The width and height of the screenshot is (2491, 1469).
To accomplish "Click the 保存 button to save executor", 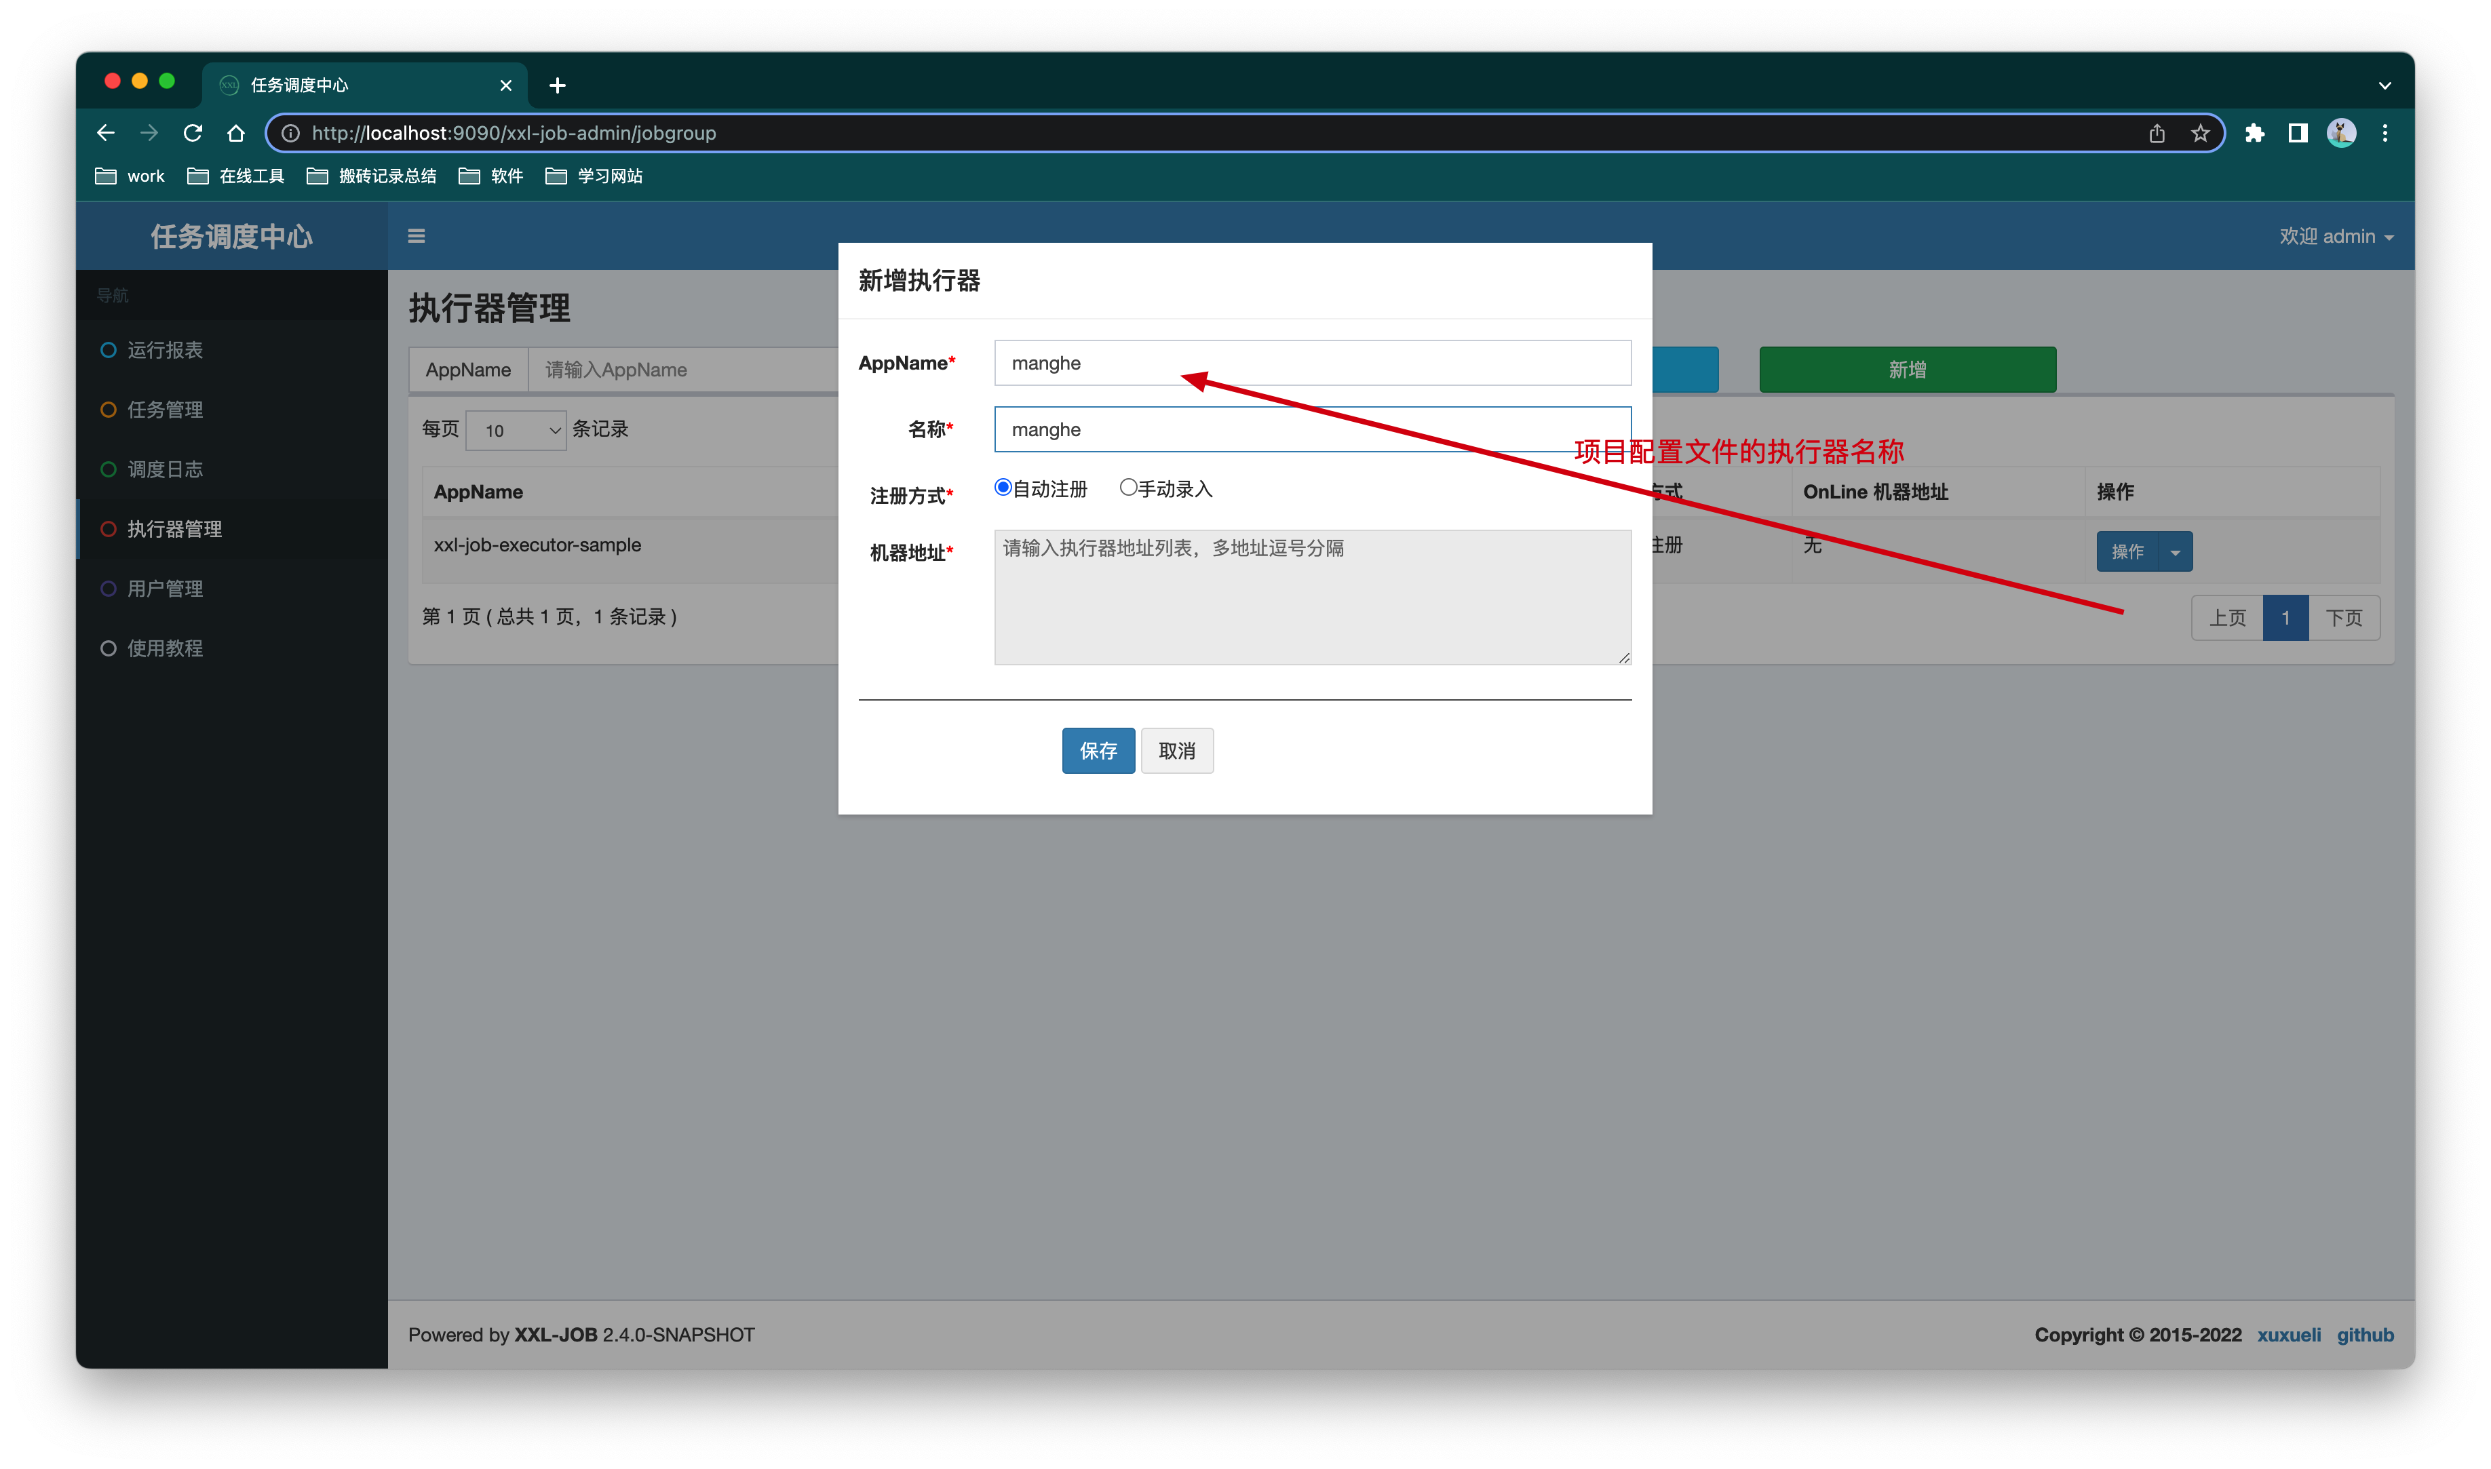I will (1098, 750).
